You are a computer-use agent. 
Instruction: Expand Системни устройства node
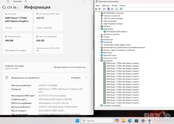[99, 105]
